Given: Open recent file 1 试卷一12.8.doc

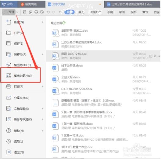Looking at the screenshot, I should (103, 138).
